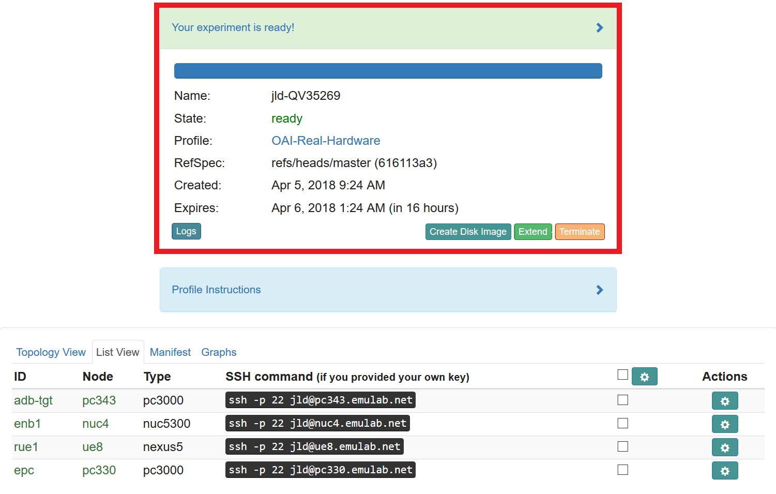Open actions gear for adb-tgt row

tap(725, 401)
